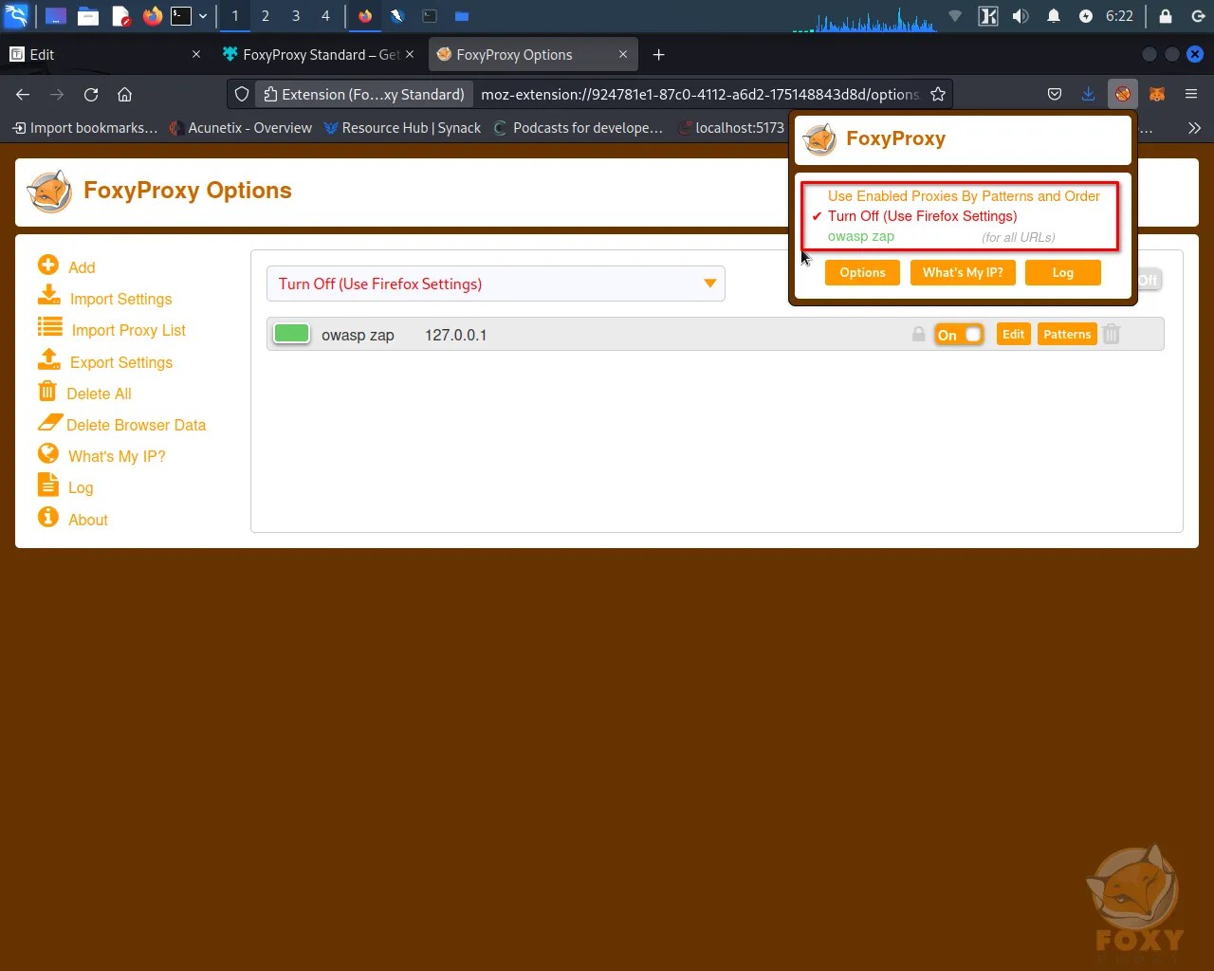Image resolution: width=1214 pixels, height=971 pixels.
Task: Click the green color swatch beside owasp zap
Action: tap(291, 334)
